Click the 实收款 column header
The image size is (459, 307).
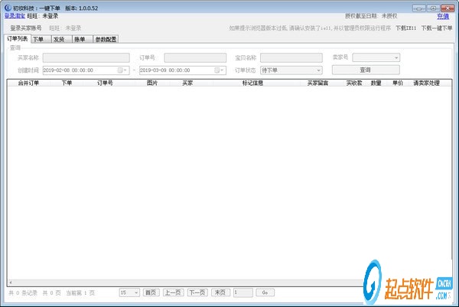pyautogui.click(x=354, y=83)
